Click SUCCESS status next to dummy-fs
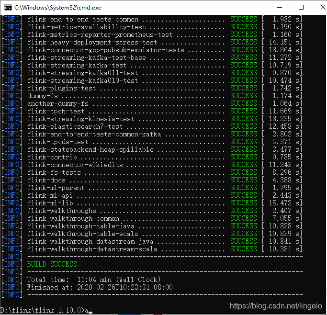Viewport: 327px width, 315px height. coord(244,96)
